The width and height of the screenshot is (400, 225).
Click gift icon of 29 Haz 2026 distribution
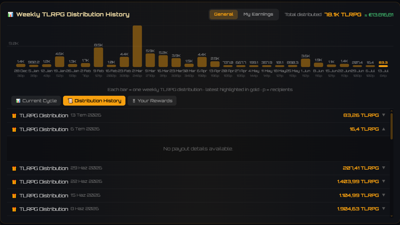point(14,169)
